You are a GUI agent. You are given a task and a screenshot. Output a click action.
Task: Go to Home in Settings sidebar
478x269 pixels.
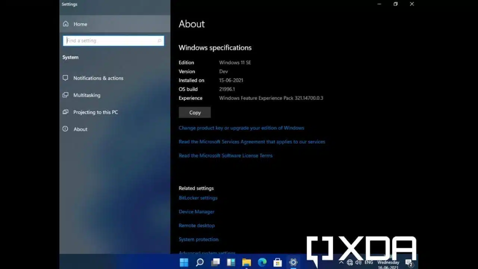(x=80, y=24)
